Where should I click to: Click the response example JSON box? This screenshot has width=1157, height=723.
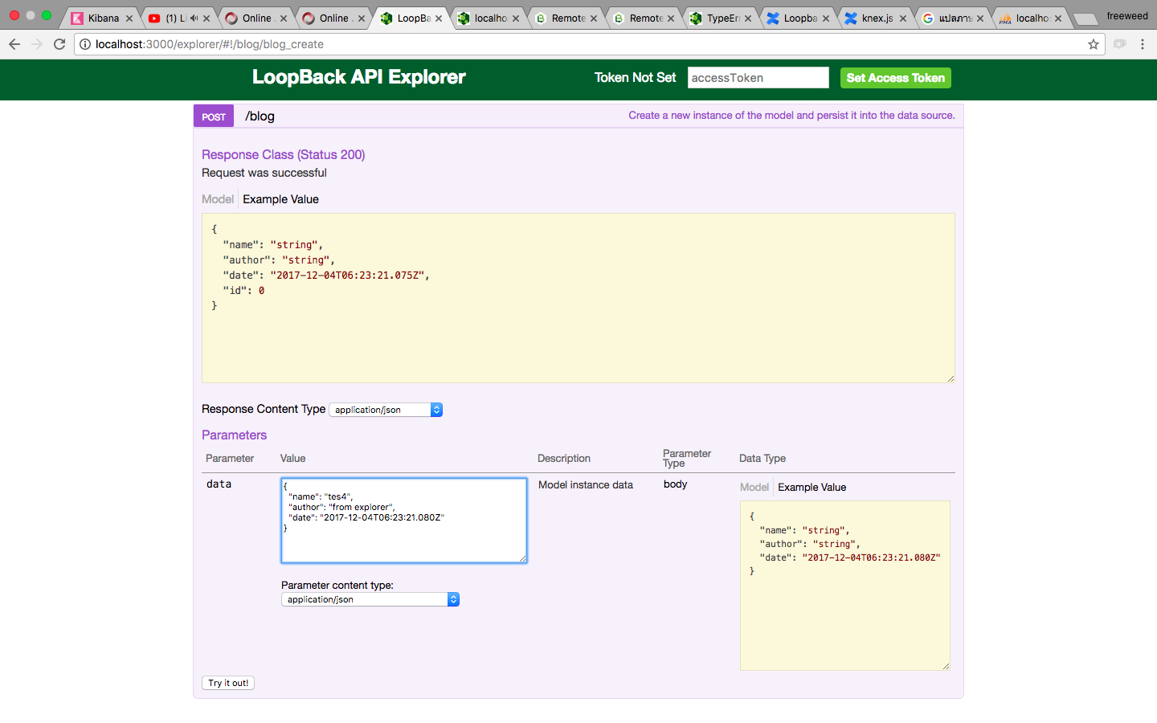click(578, 298)
